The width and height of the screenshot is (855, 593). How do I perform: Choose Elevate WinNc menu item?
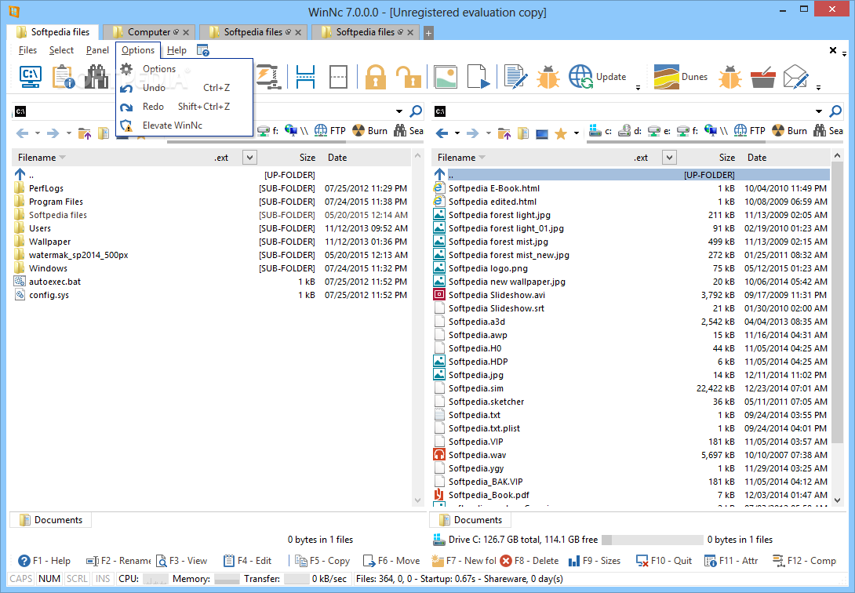[184, 126]
